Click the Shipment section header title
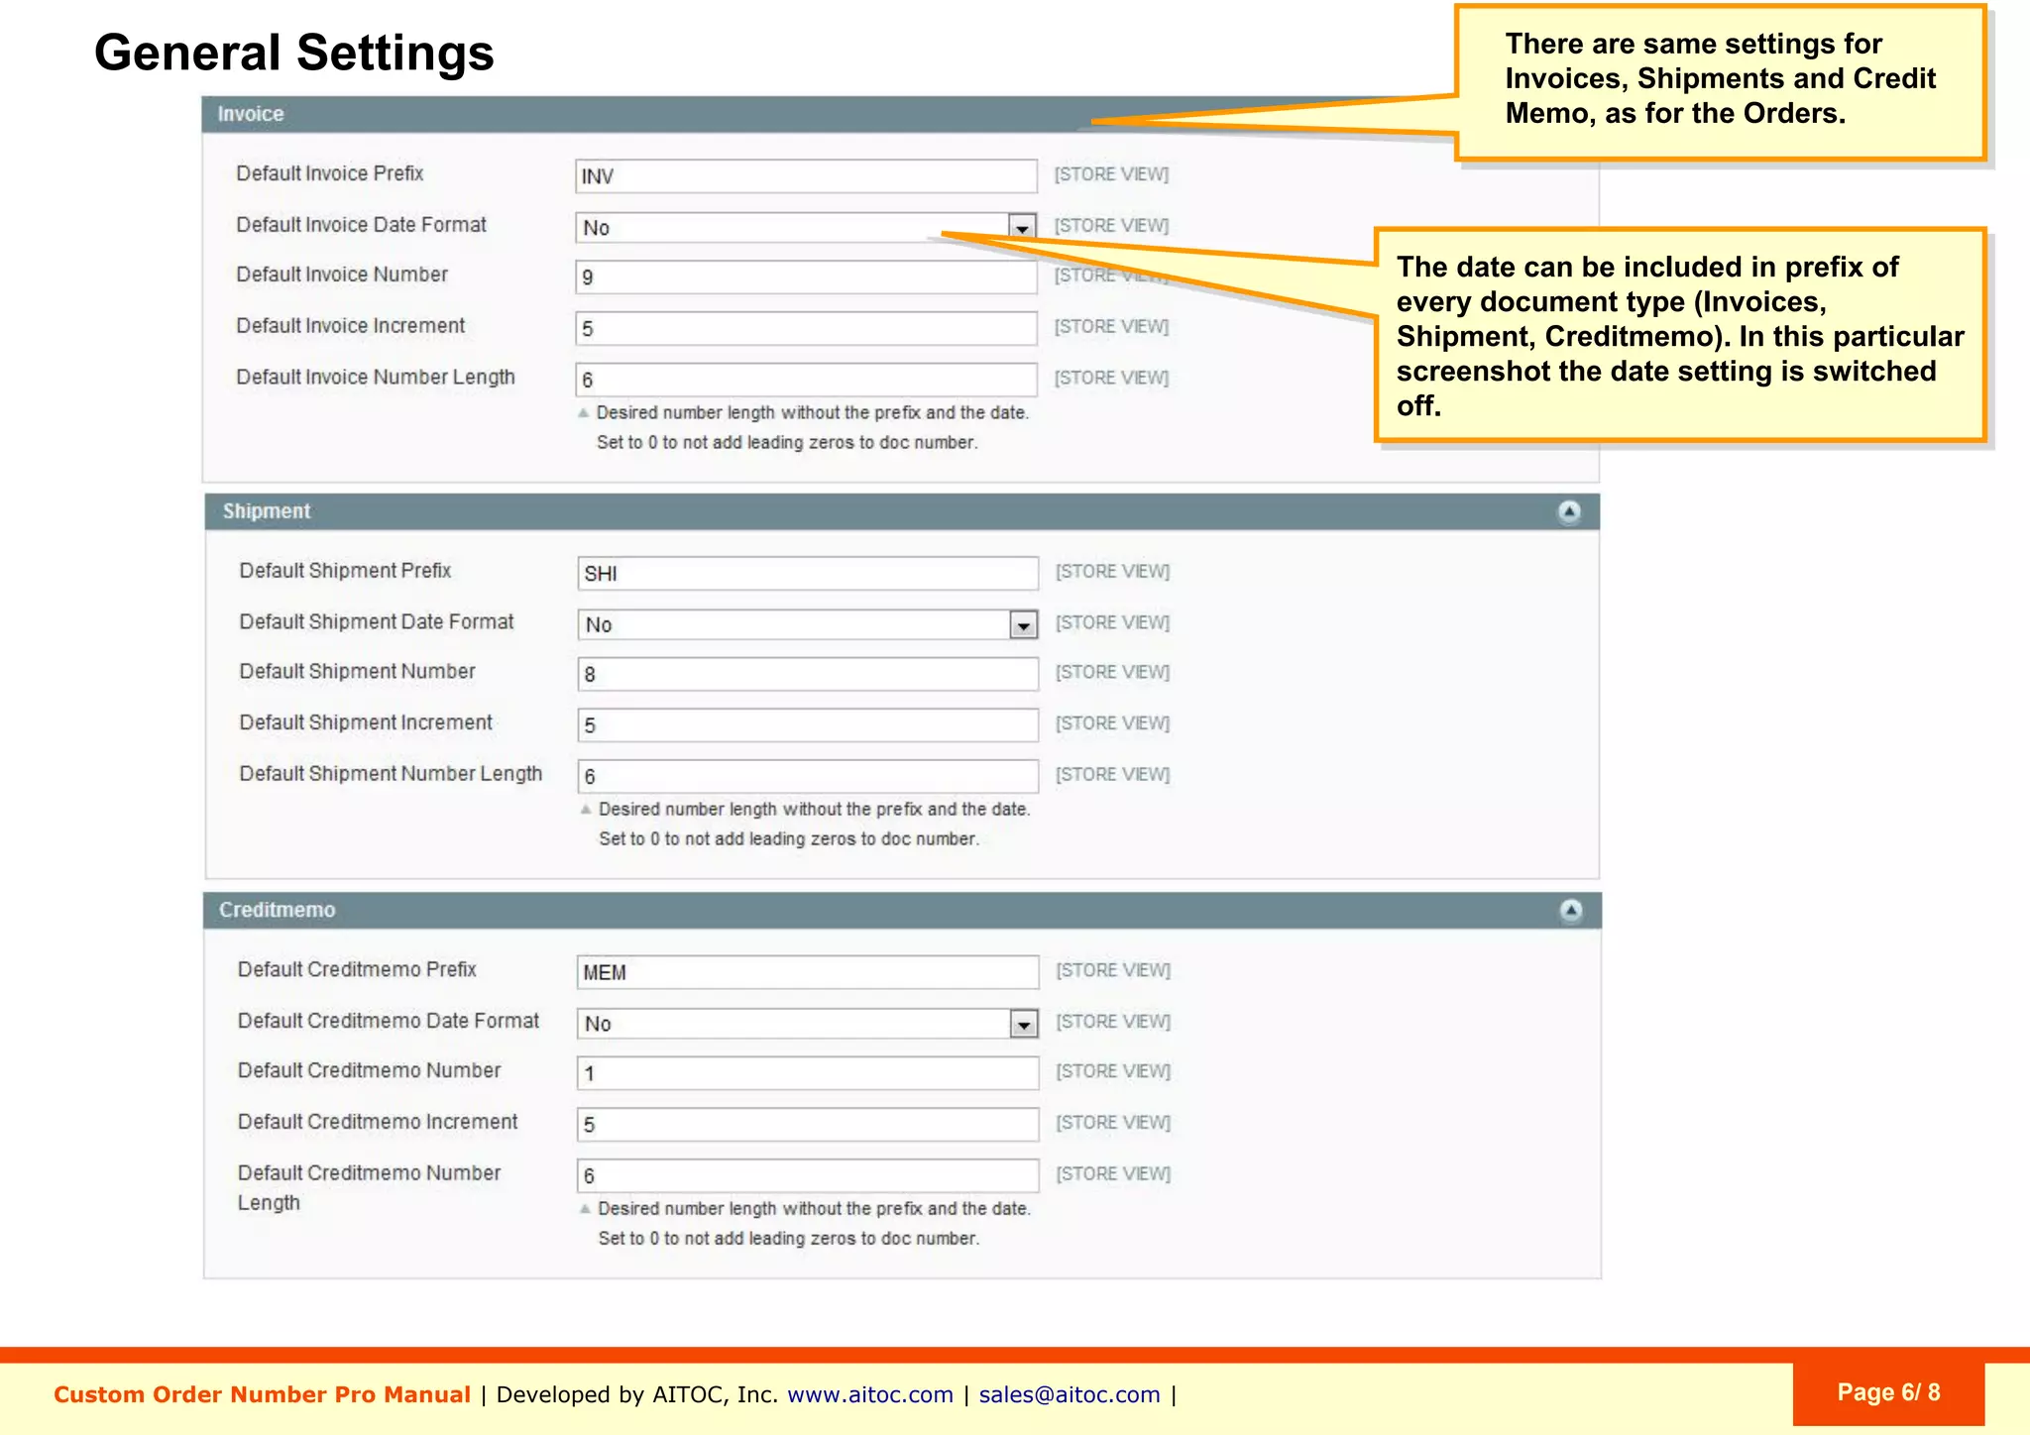 tap(267, 511)
